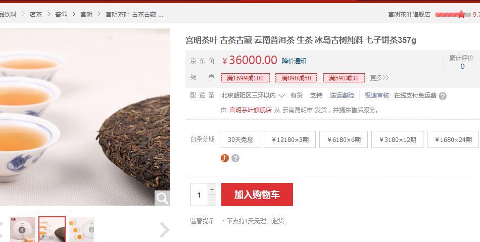This screenshot has height=242, width=480.
Task: Click the magnifier zoom icon on product image
Action: 162,198
